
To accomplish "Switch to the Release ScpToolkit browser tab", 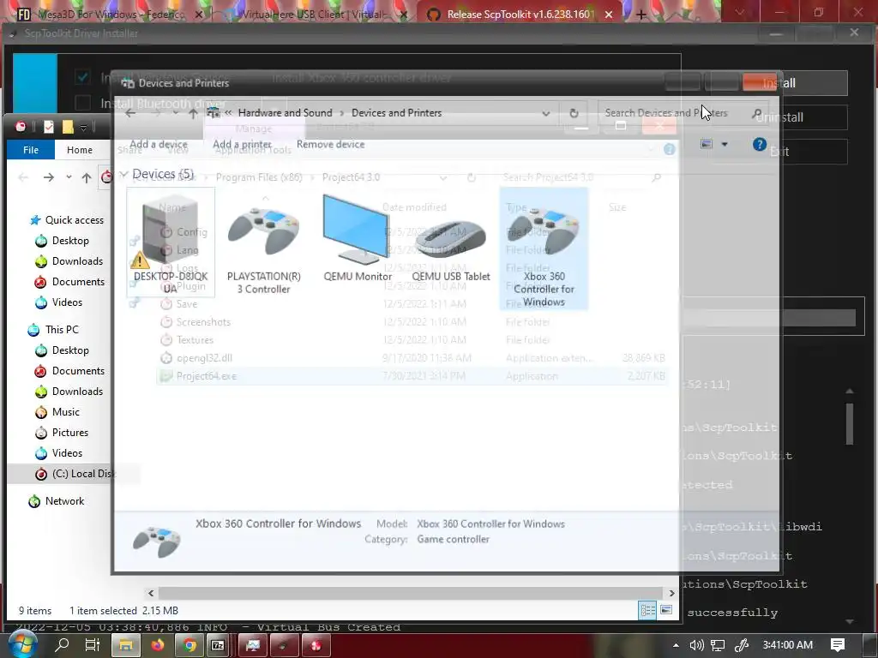I will point(520,14).
